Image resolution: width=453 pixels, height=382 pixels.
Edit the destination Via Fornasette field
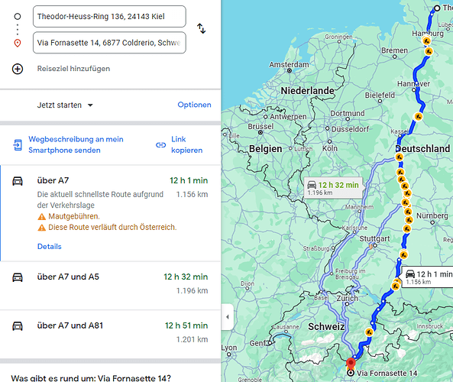pyautogui.click(x=109, y=43)
